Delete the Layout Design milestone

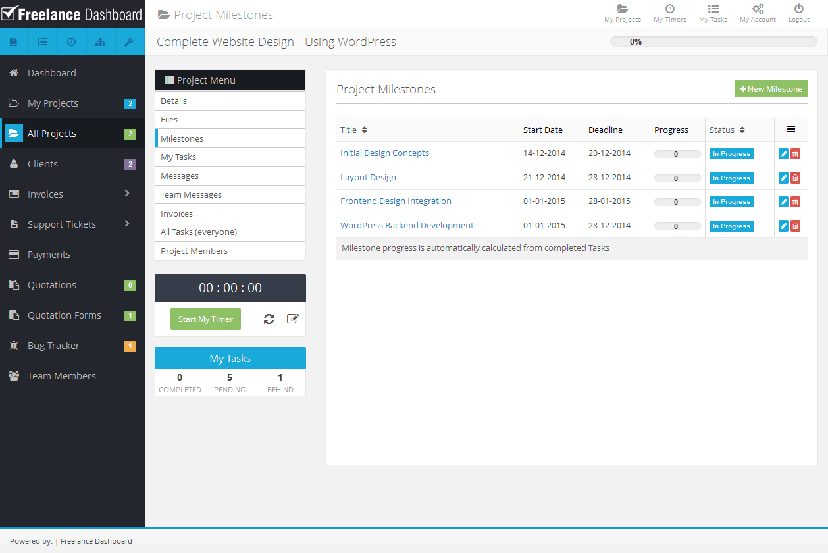click(x=795, y=178)
